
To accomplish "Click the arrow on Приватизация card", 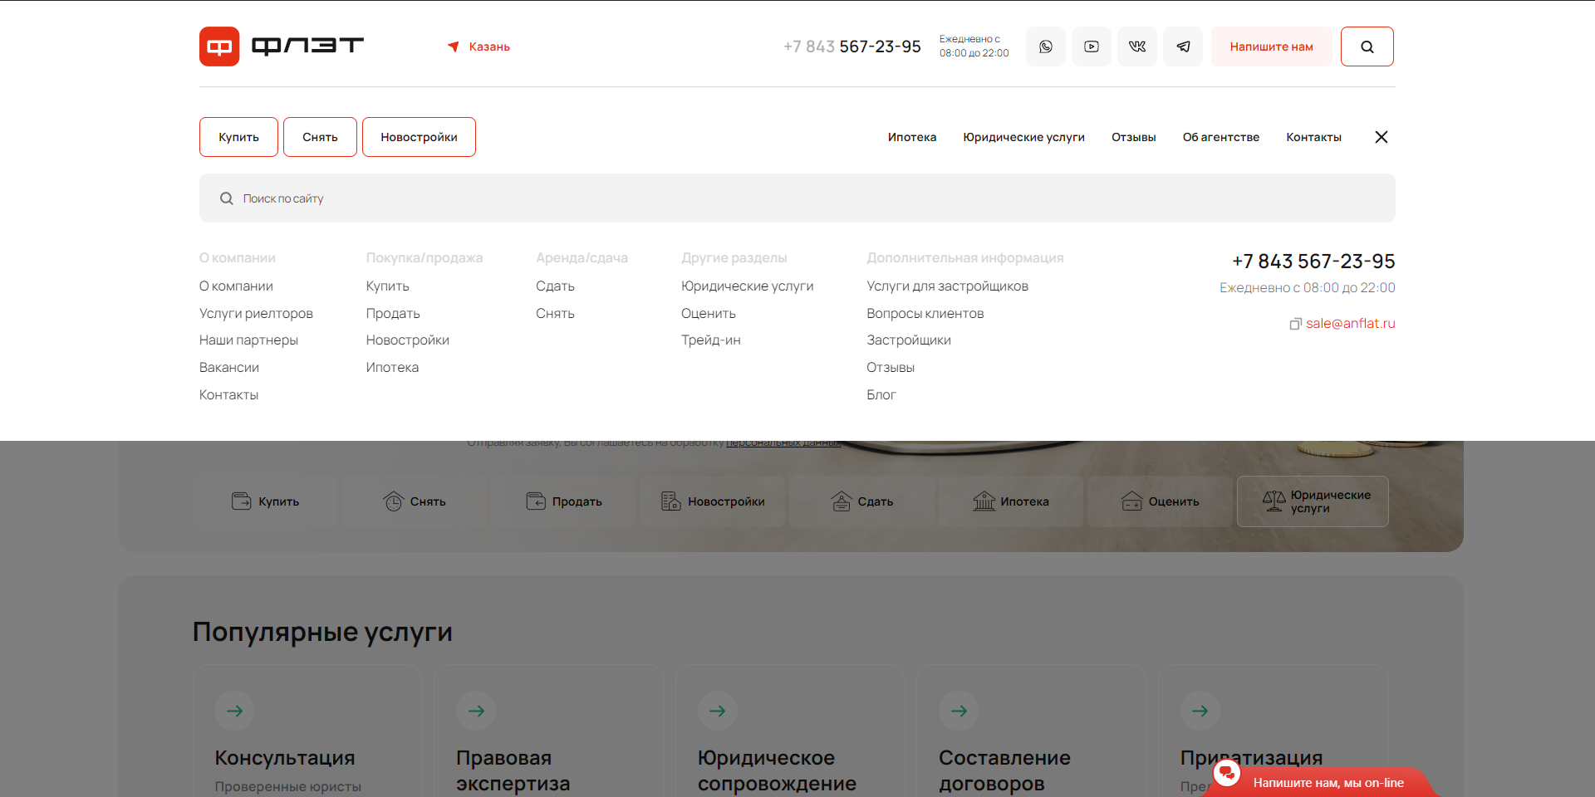I will click(1200, 711).
